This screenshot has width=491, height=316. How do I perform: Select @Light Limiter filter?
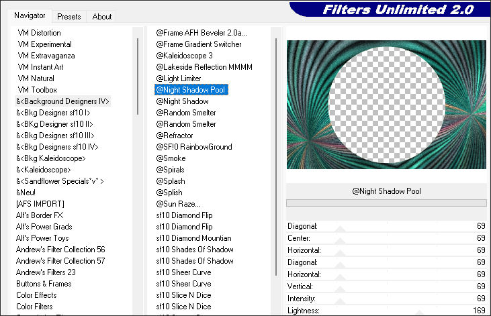coord(179,78)
